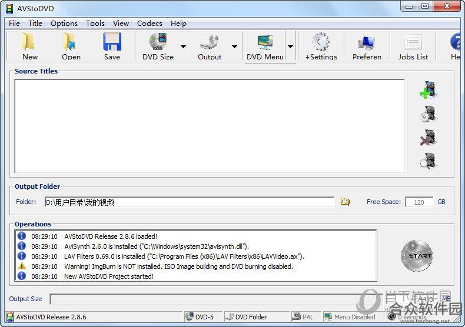Click the START disc button
465x327 pixels.
[417, 256]
